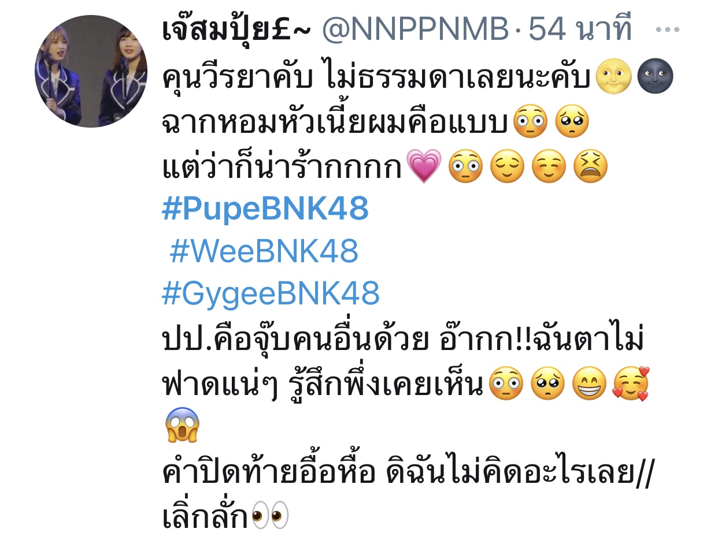
Task: Open the profile avatar of เจ๊สมปุ้ย
Action: (91, 71)
